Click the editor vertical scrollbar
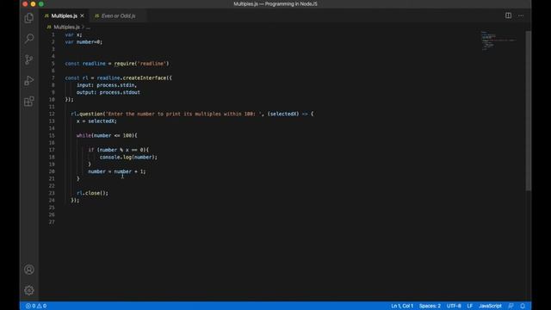Image resolution: width=551 pixels, height=310 pixels. tap(528, 111)
